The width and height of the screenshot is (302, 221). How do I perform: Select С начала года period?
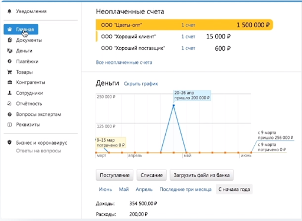pos(234,189)
